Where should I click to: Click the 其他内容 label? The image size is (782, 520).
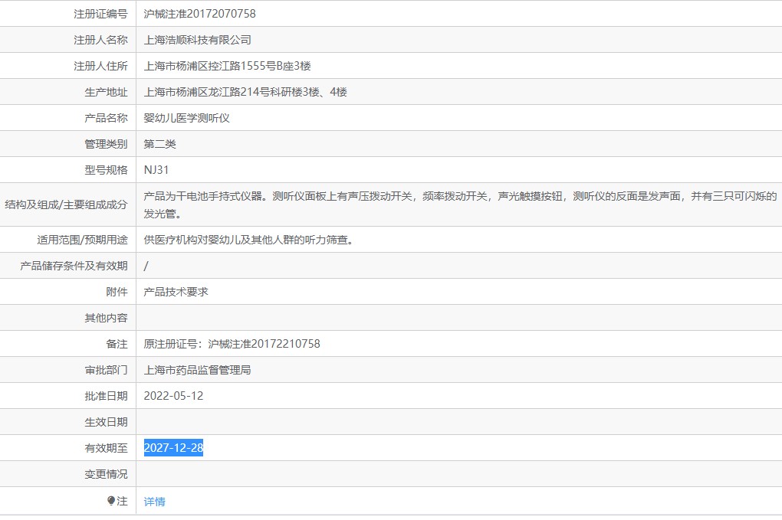[x=107, y=318]
